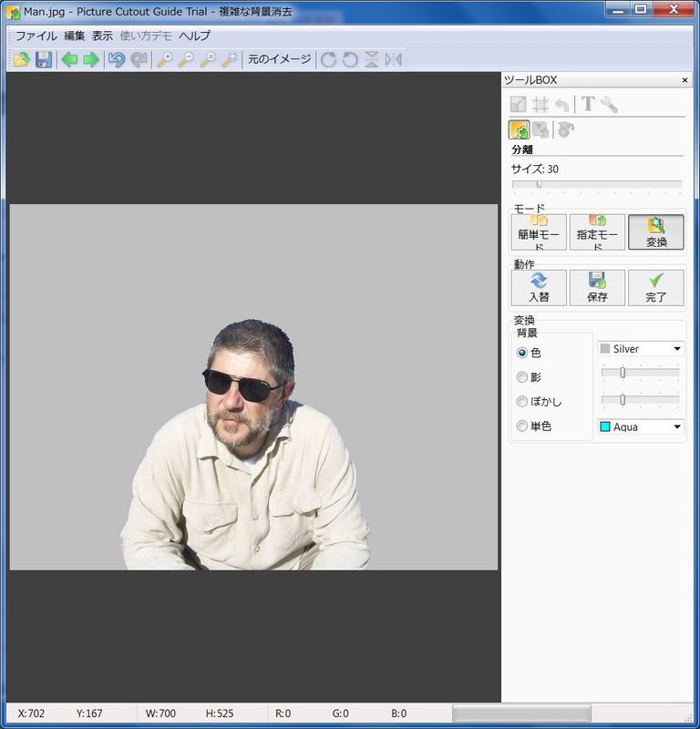
Task: Click the B:0 value in status bar
Action: pyautogui.click(x=398, y=714)
